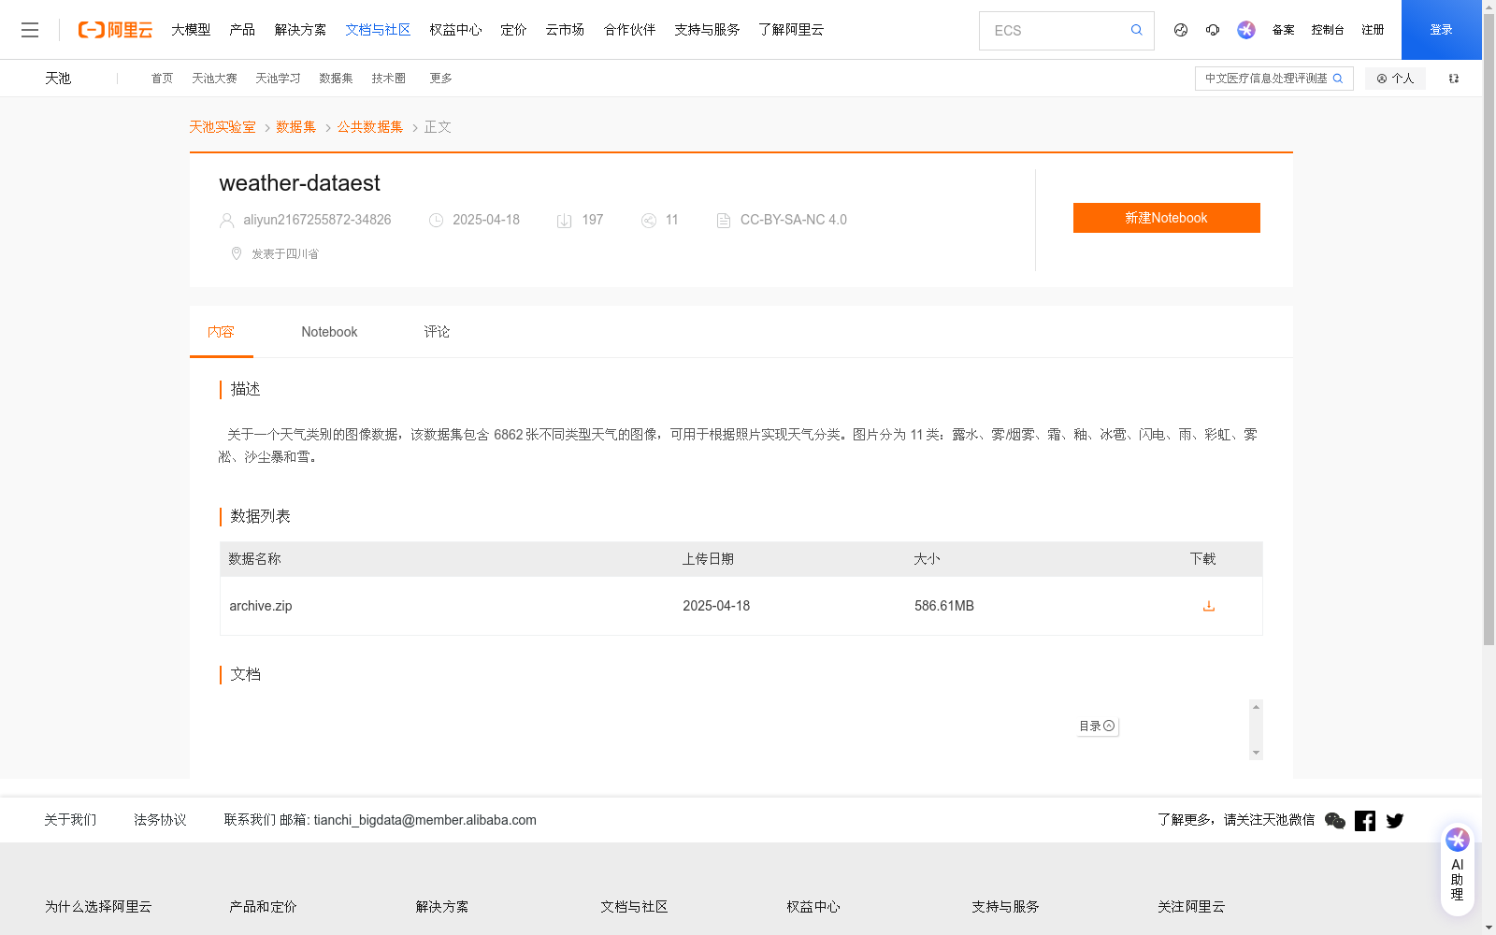The width and height of the screenshot is (1496, 935).
Task: Open 数据集 in Tianchi navigation bar
Action: 336,79
